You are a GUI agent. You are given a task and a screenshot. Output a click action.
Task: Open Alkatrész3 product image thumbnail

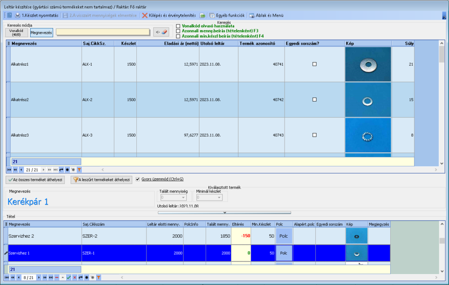pyautogui.click(x=368, y=135)
